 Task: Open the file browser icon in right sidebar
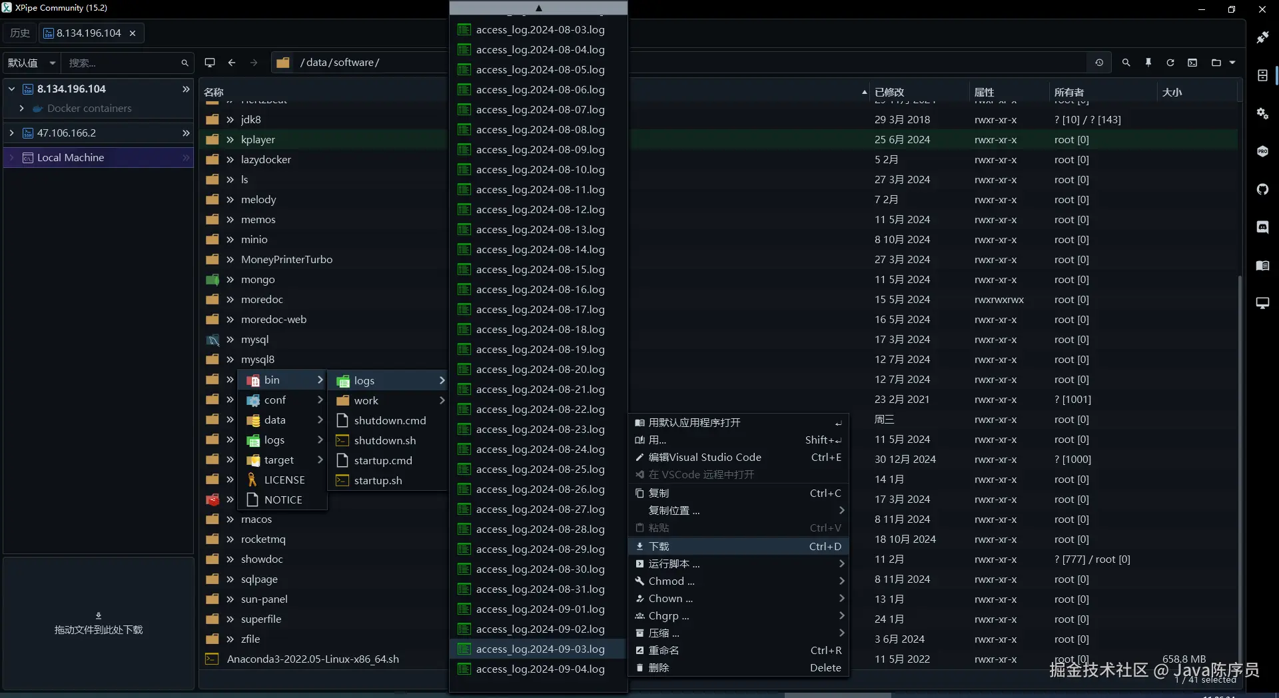[1262, 75]
